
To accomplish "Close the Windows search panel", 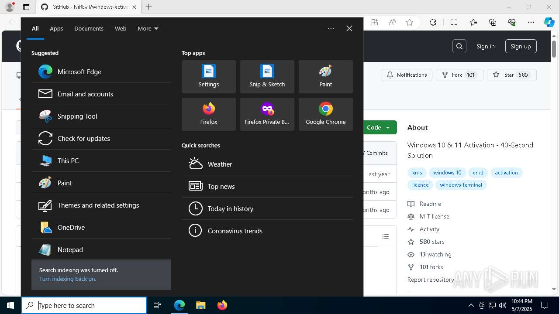I will [349, 28].
